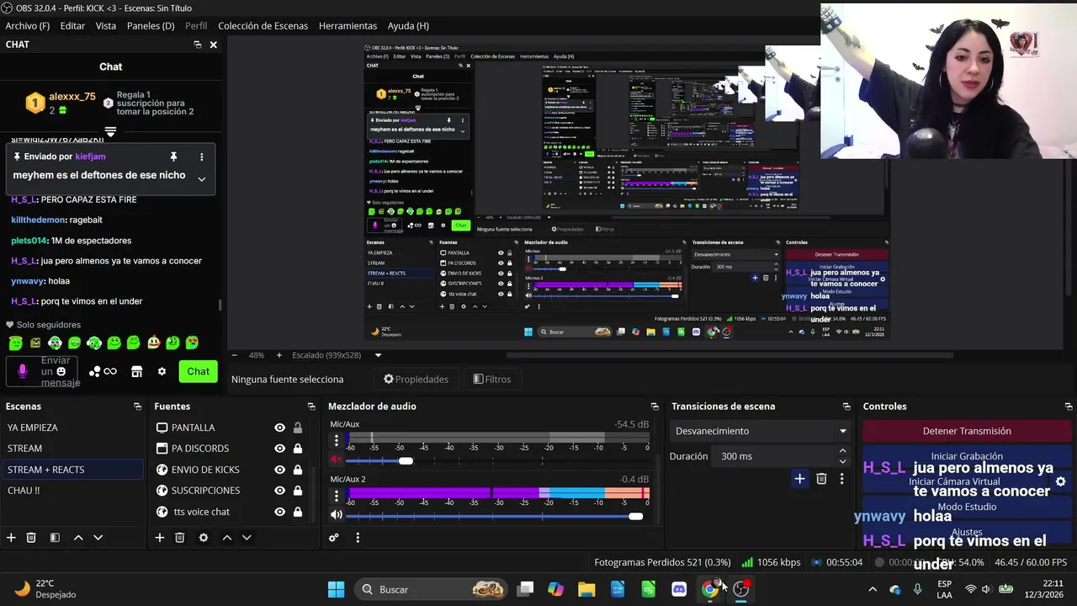Click Filtros button under preview
1077x606 pixels.
click(x=491, y=380)
